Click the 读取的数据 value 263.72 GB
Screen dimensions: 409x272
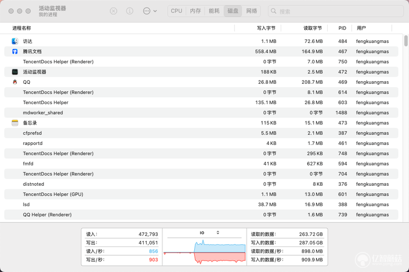(311, 234)
